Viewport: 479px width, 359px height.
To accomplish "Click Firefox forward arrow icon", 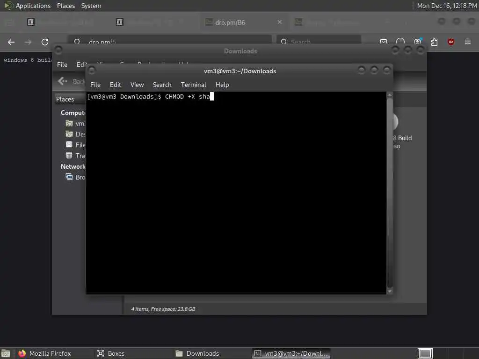I will [x=28, y=42].
